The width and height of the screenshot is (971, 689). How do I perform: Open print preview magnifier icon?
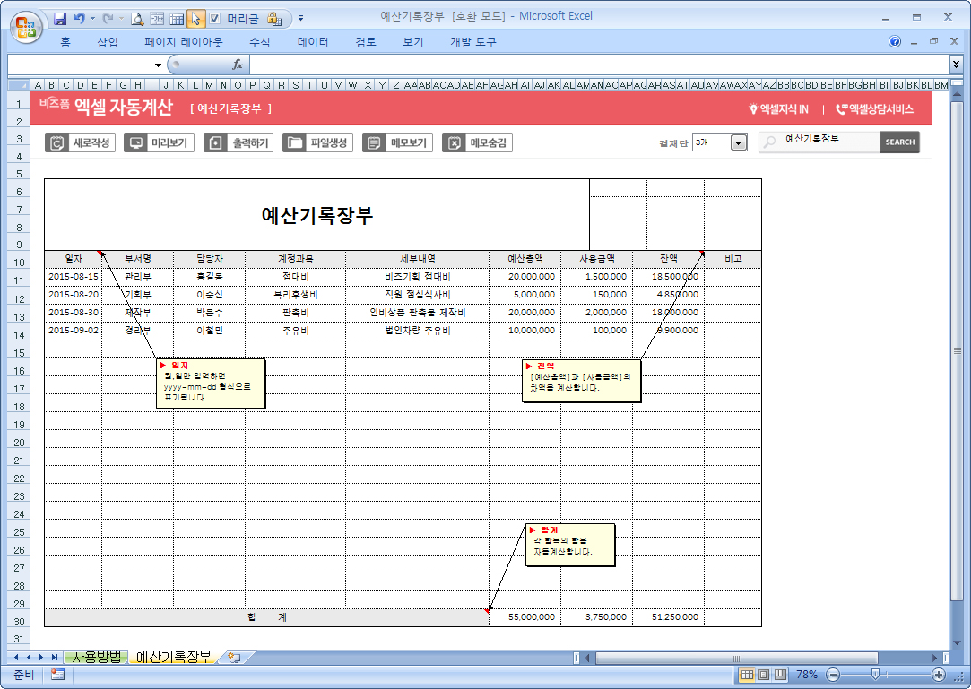(137, 19)
